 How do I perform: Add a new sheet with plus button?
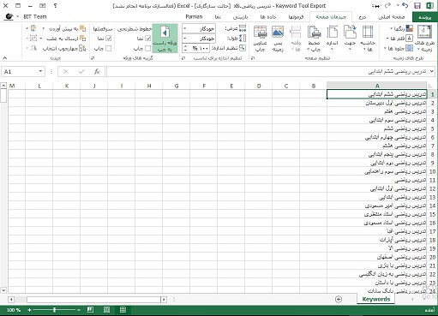pyautogui.click(x=339, y=299)
